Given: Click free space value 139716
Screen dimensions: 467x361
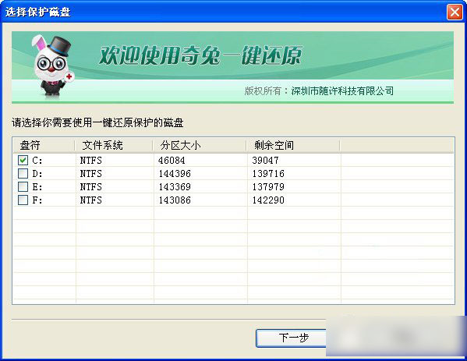Looking at the screenshot, I should [x=268, y=174].
